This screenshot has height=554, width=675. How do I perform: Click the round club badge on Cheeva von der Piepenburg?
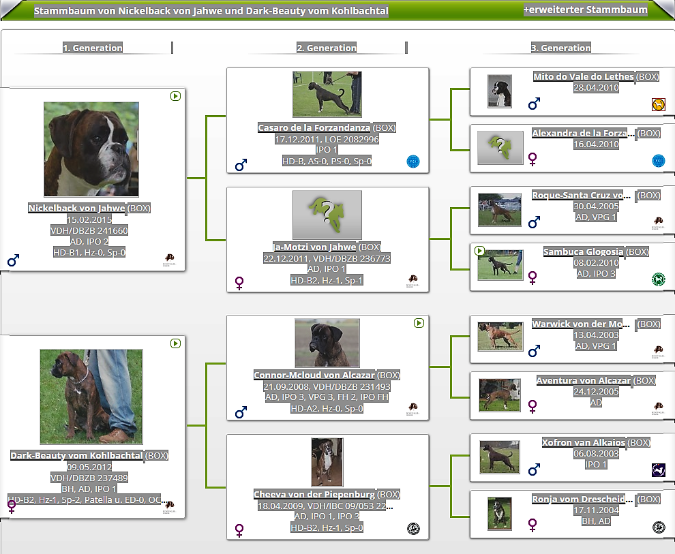pos(412,528)
